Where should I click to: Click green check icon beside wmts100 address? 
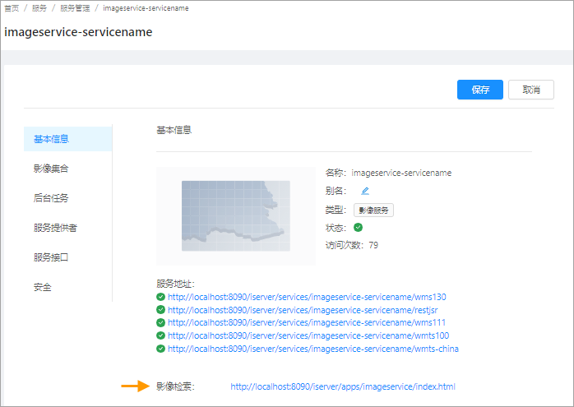click(160, 335)
